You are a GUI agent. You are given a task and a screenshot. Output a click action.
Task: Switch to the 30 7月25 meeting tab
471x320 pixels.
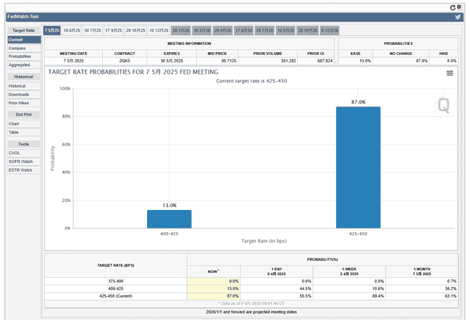93,30
